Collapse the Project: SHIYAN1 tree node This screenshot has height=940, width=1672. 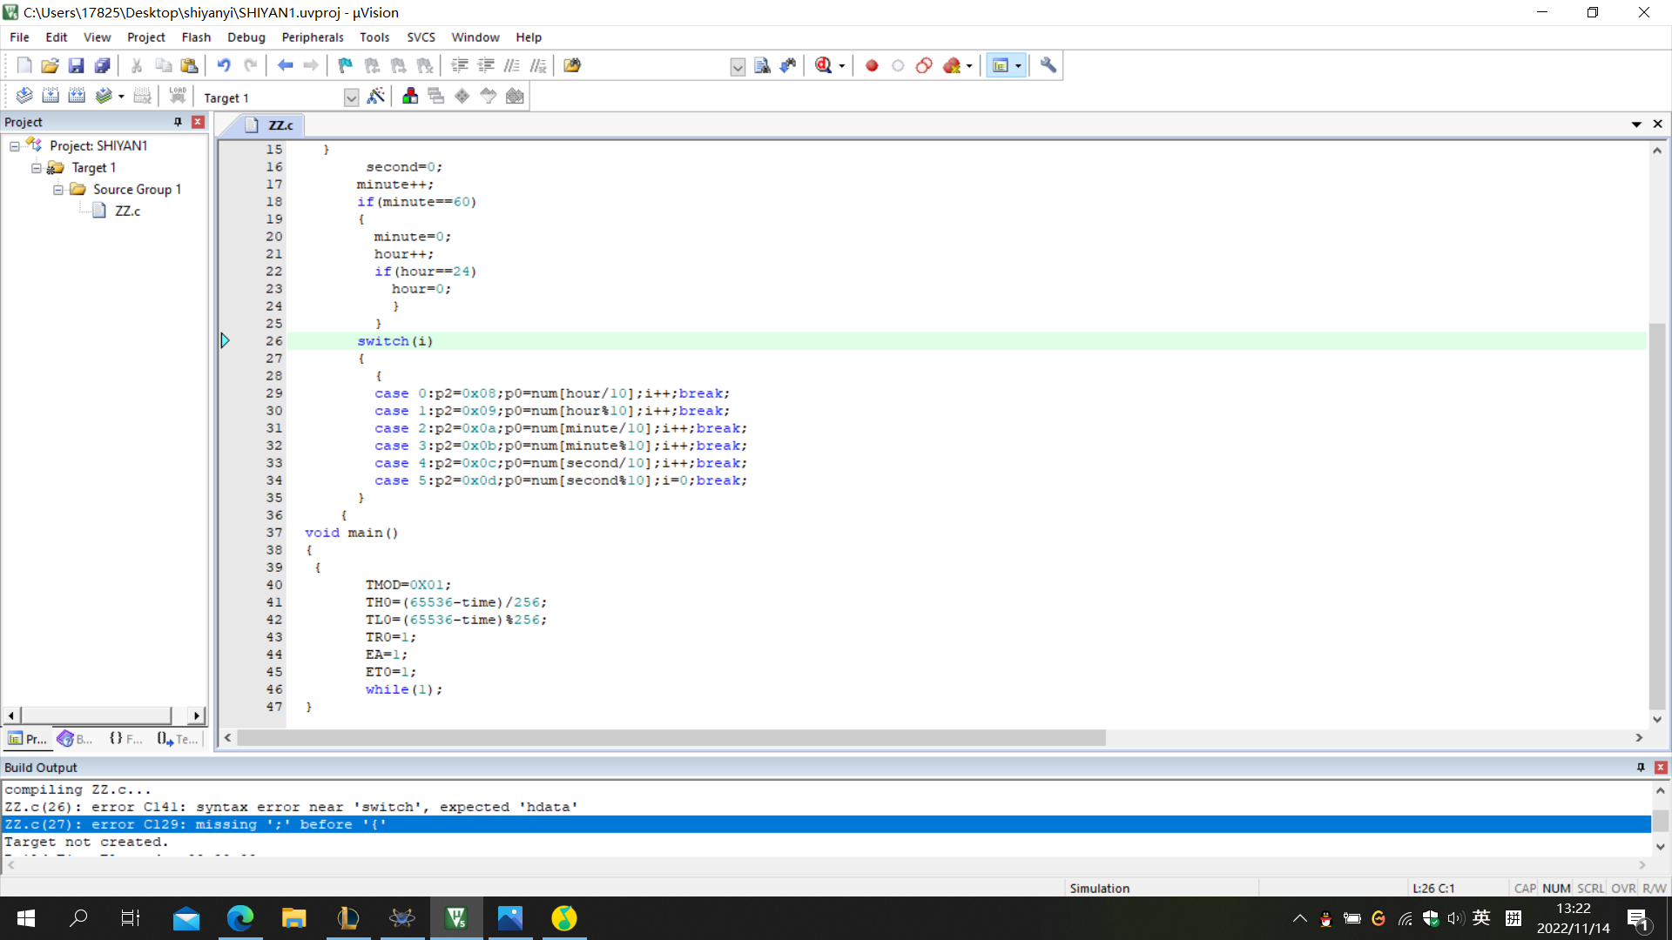tap(15, 145)
